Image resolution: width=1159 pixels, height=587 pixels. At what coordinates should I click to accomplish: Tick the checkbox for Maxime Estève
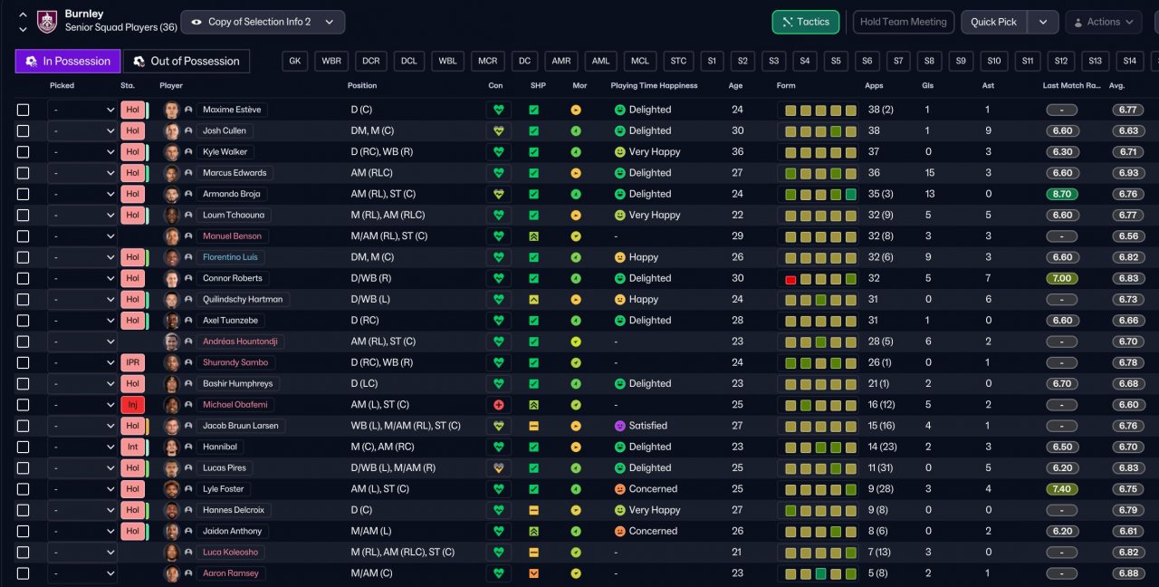click(x=24, y=110)
